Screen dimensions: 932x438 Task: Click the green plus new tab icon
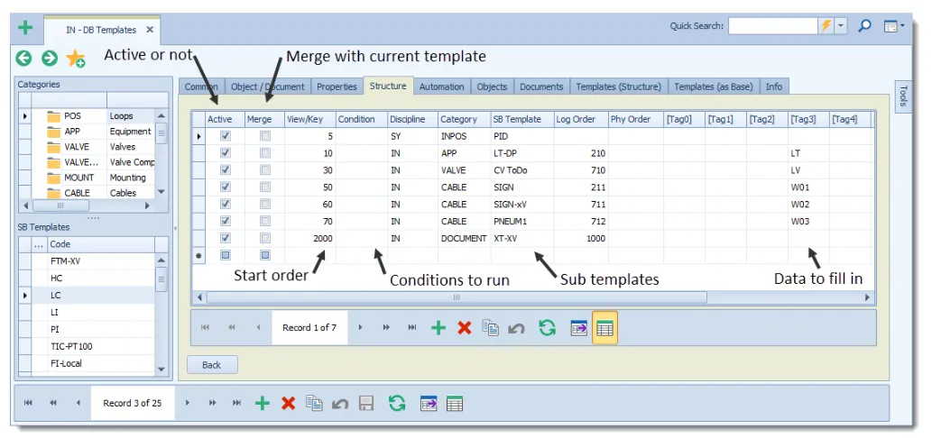[x=25, y=28]
